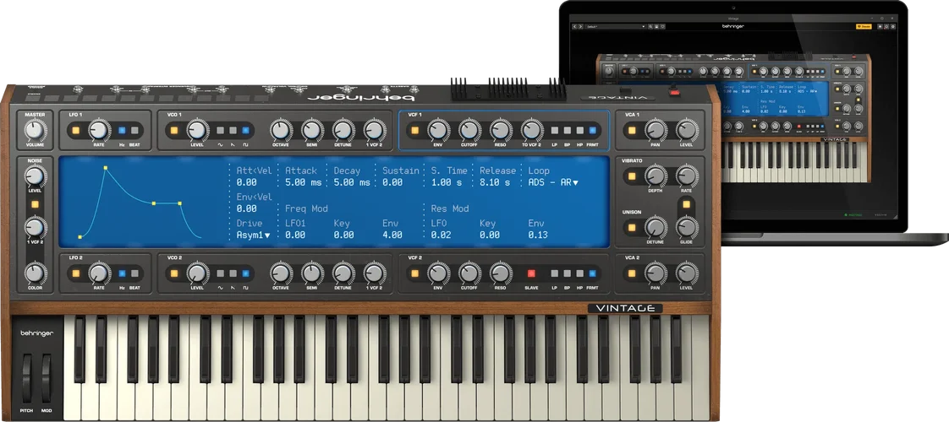949x422 pixels.
Task: Click the VCF 2 Env knob
Action: click(437, 273)
